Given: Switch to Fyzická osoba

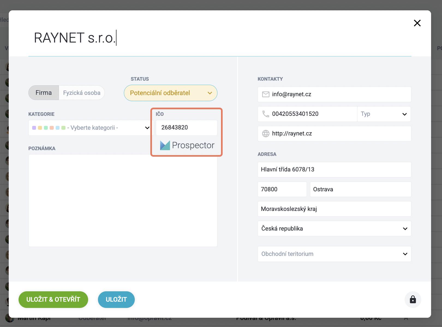Looking at the screenshot, I should pyautogui.click(x=82, y=93).
